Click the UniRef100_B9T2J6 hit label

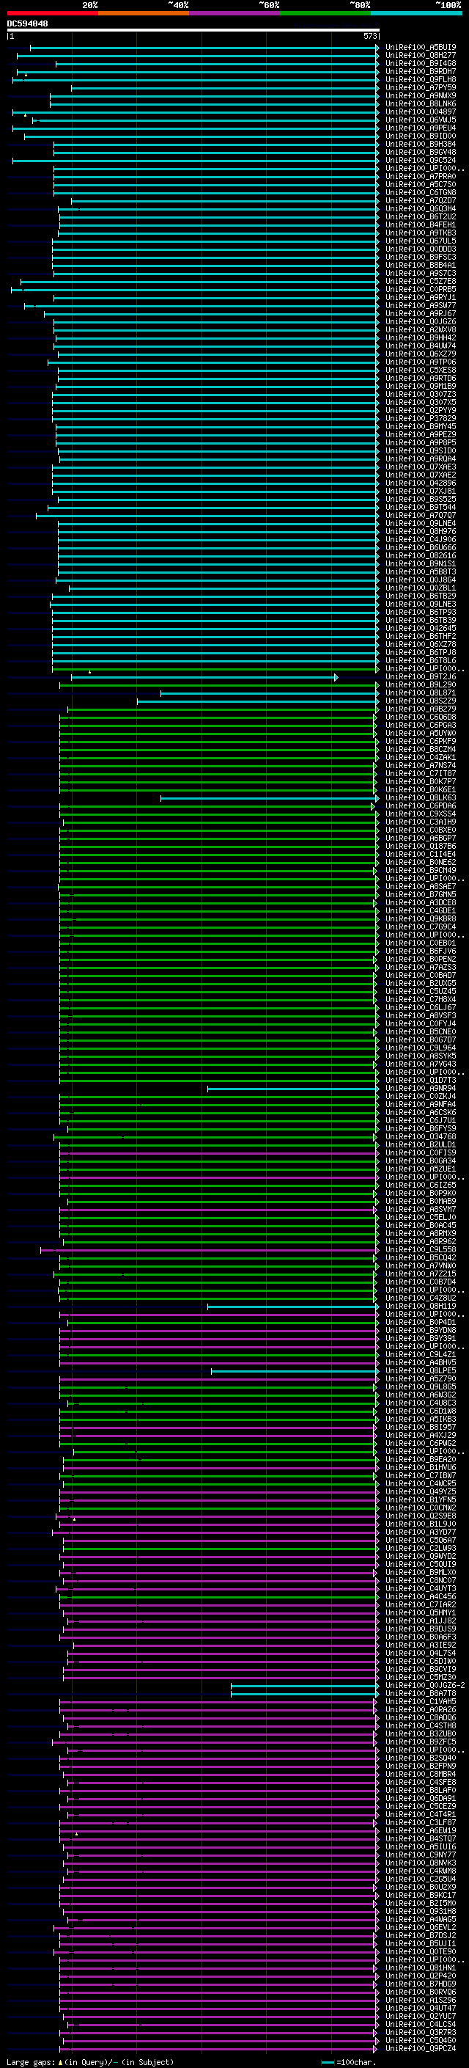tap(420, 677)
